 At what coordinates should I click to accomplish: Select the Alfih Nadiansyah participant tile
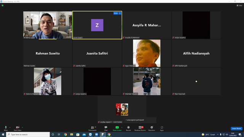point(196,53)
